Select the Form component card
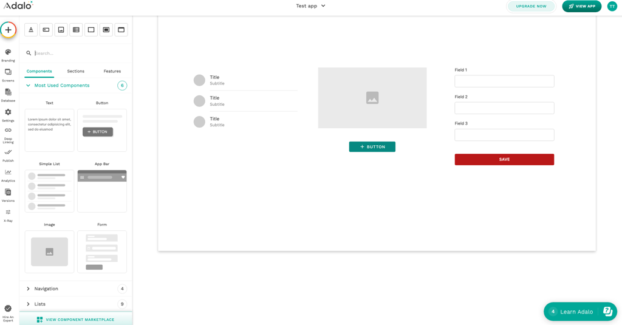This screenshot has width=622, height=325. coord(102,252)
